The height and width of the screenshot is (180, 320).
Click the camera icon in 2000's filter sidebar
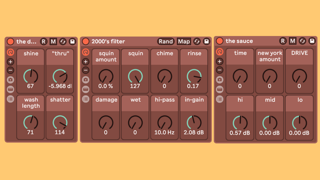coord(86,80)
